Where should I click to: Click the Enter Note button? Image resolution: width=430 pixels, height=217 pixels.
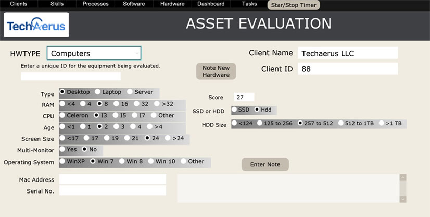coord(265,165)
